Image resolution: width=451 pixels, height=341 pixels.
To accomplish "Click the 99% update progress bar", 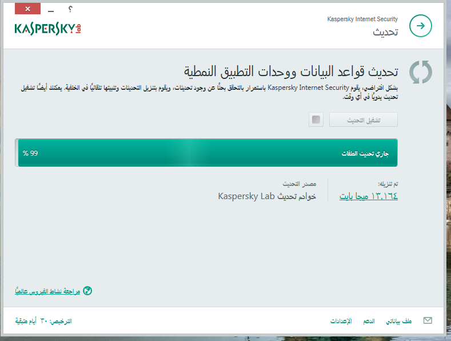I will (x=206, y=153).
